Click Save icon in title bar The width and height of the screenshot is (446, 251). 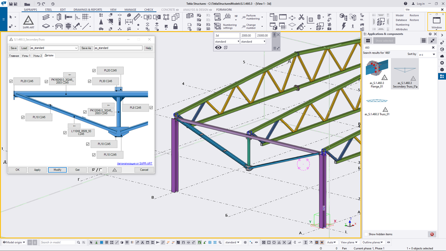(11, 3)
